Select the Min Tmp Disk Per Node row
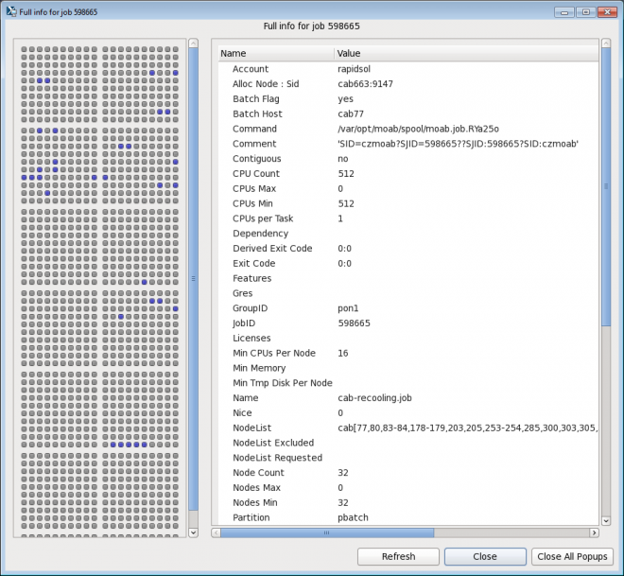 (408, 383)
